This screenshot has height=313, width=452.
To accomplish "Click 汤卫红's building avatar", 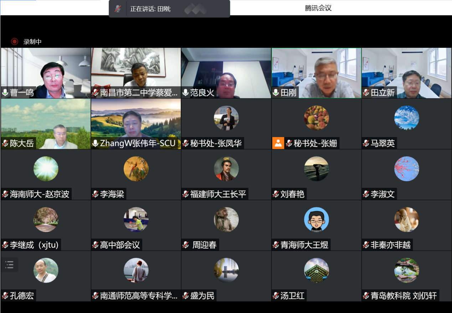I will pyautogui.click(x=317, y=270).
